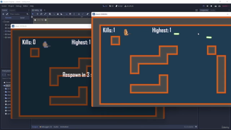Toggle grid snap in viewport toolbar
This screenshot has width=231, height=130.
[x=70, y=14]
